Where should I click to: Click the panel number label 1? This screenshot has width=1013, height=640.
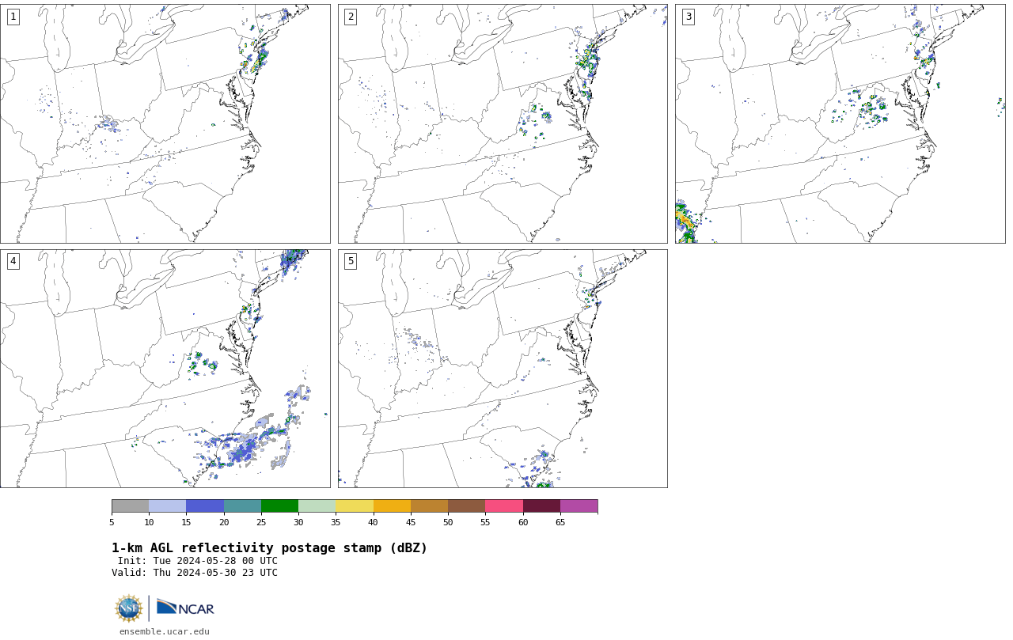tap(13, 17)
